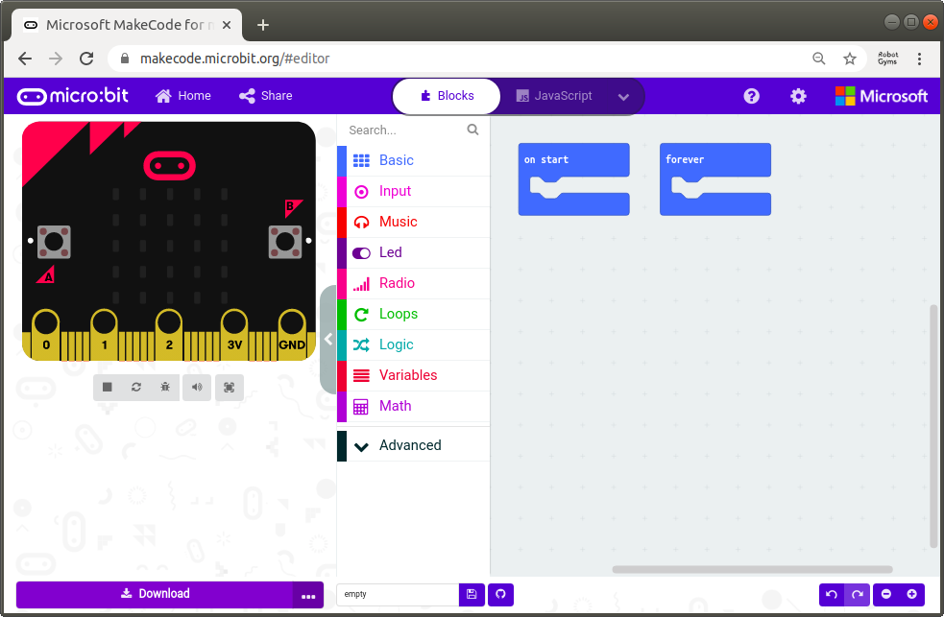Screen dimensions: 944x617
Task: Reload the browser page
Action: (86, 59)
